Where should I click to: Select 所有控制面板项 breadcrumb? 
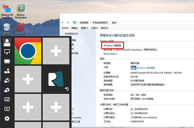pyautogui.click(x=100, y=23)
